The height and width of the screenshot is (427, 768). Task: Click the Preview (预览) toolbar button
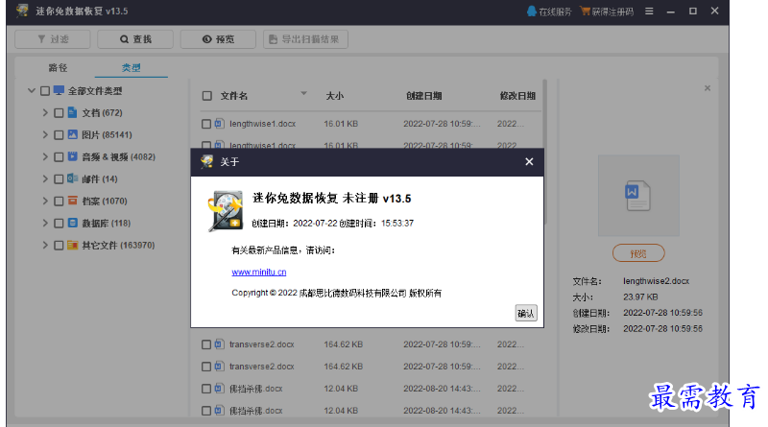pyautogui.click(x=218, y=39)
